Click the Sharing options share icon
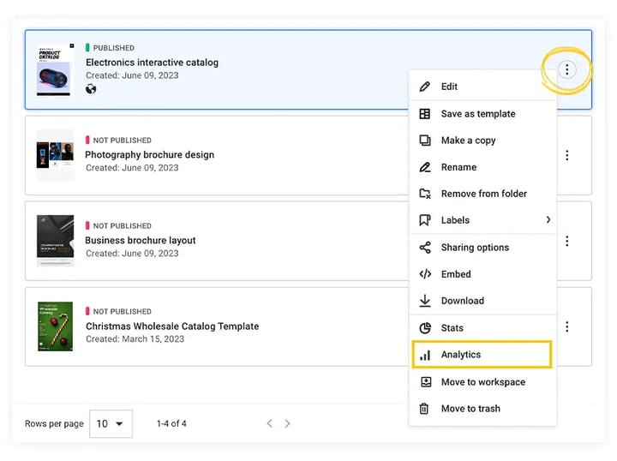 425,248
